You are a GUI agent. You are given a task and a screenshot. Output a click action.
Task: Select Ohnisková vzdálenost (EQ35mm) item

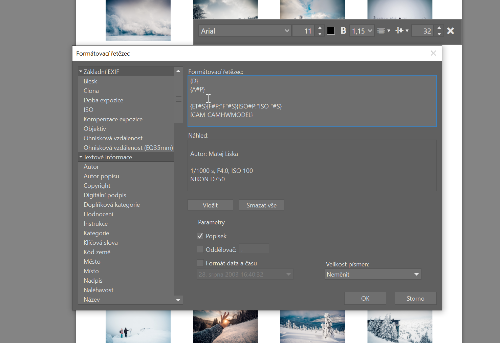(126, 148)
